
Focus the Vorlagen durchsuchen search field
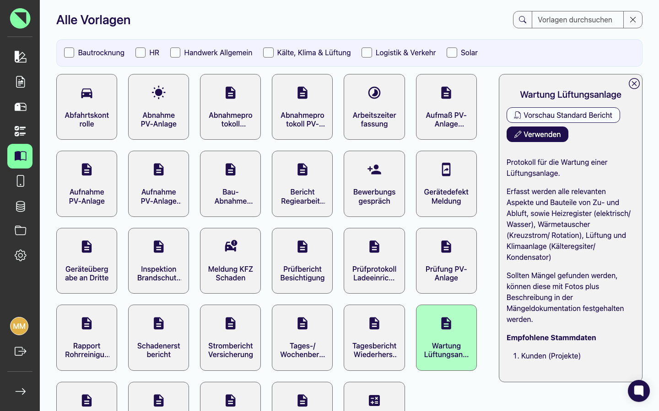[x=578, y=20]
